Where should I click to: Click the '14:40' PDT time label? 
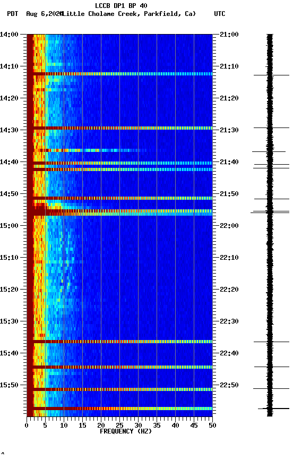click(x=9, y=162)
